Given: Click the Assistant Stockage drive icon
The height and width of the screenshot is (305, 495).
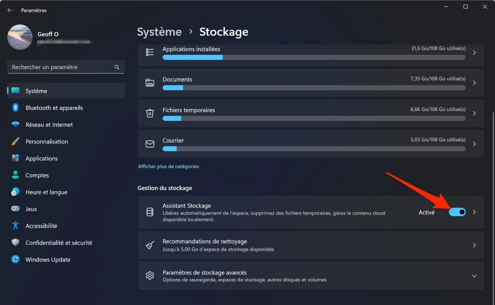Looking at the screenshot, I should tap(150, 212).
